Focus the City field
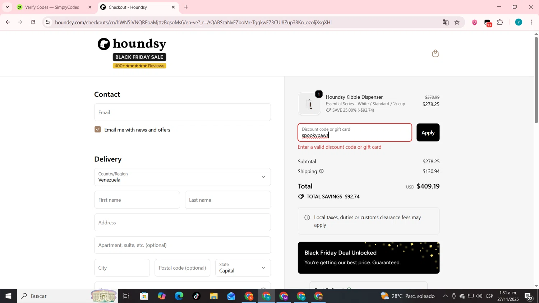Screen dimensions: 539x303 click(x=122, y=268)
